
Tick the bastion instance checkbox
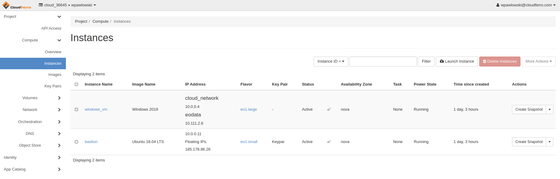click(x=77, y=142)
